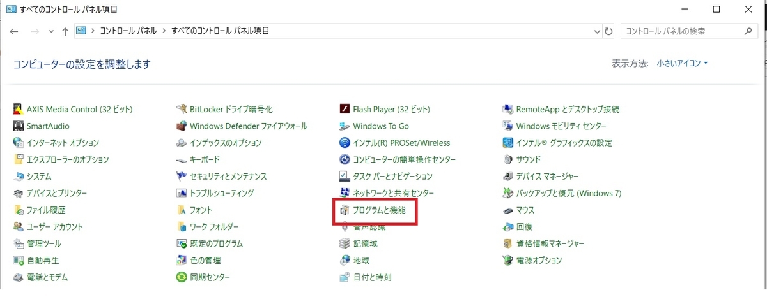Click the ユーザー アカウント icon
The height and width of the screenshot is (297, 767).
tap(19, 226)
